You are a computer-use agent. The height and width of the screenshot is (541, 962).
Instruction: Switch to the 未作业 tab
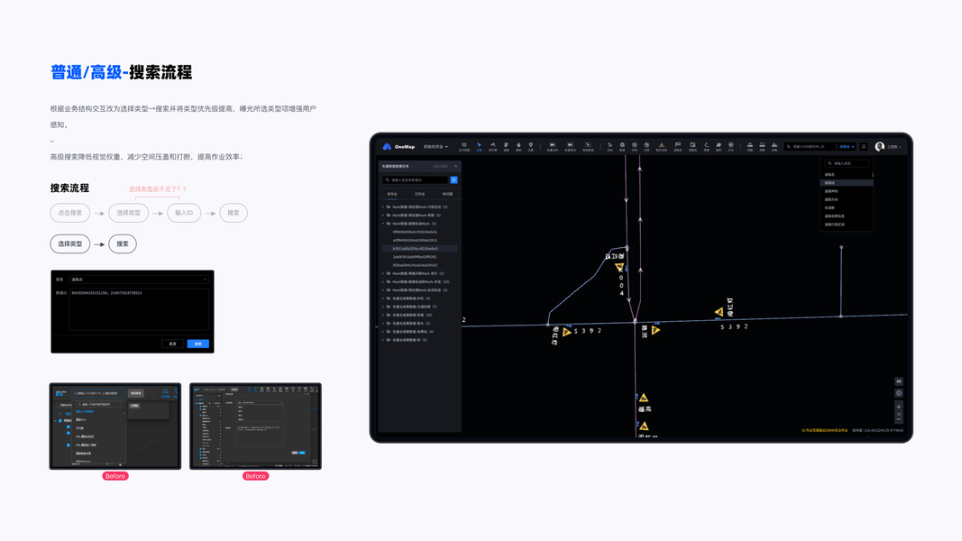[392, 194]
